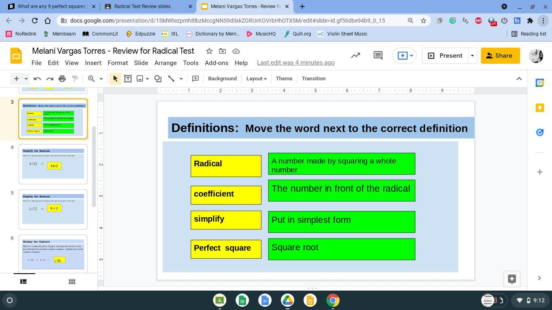Open the Tools menu
552x310 pixels.
(x=191, y=63)
